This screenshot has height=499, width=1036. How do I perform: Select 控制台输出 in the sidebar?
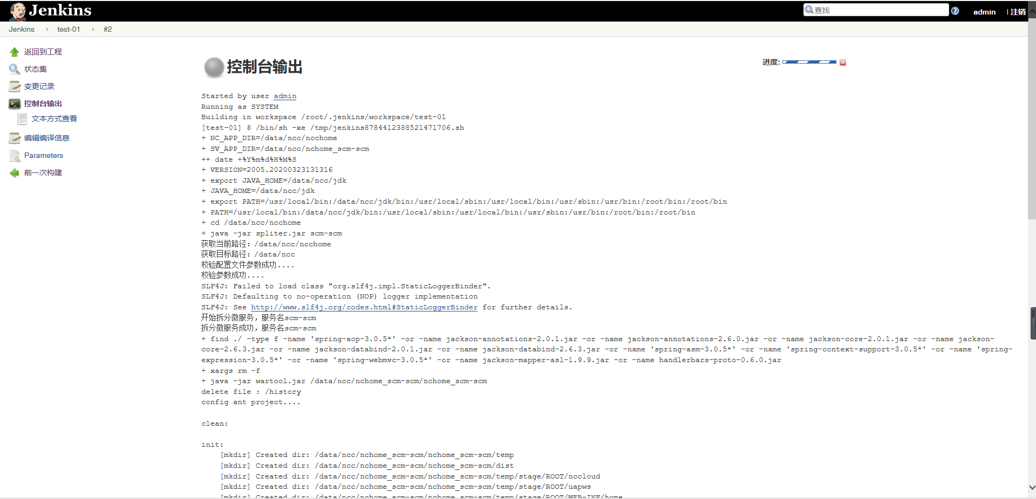point(43,103)
